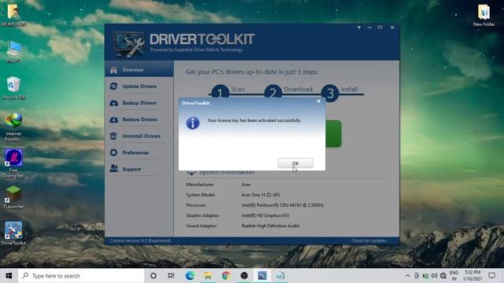Click the green scan button edge

333,134
